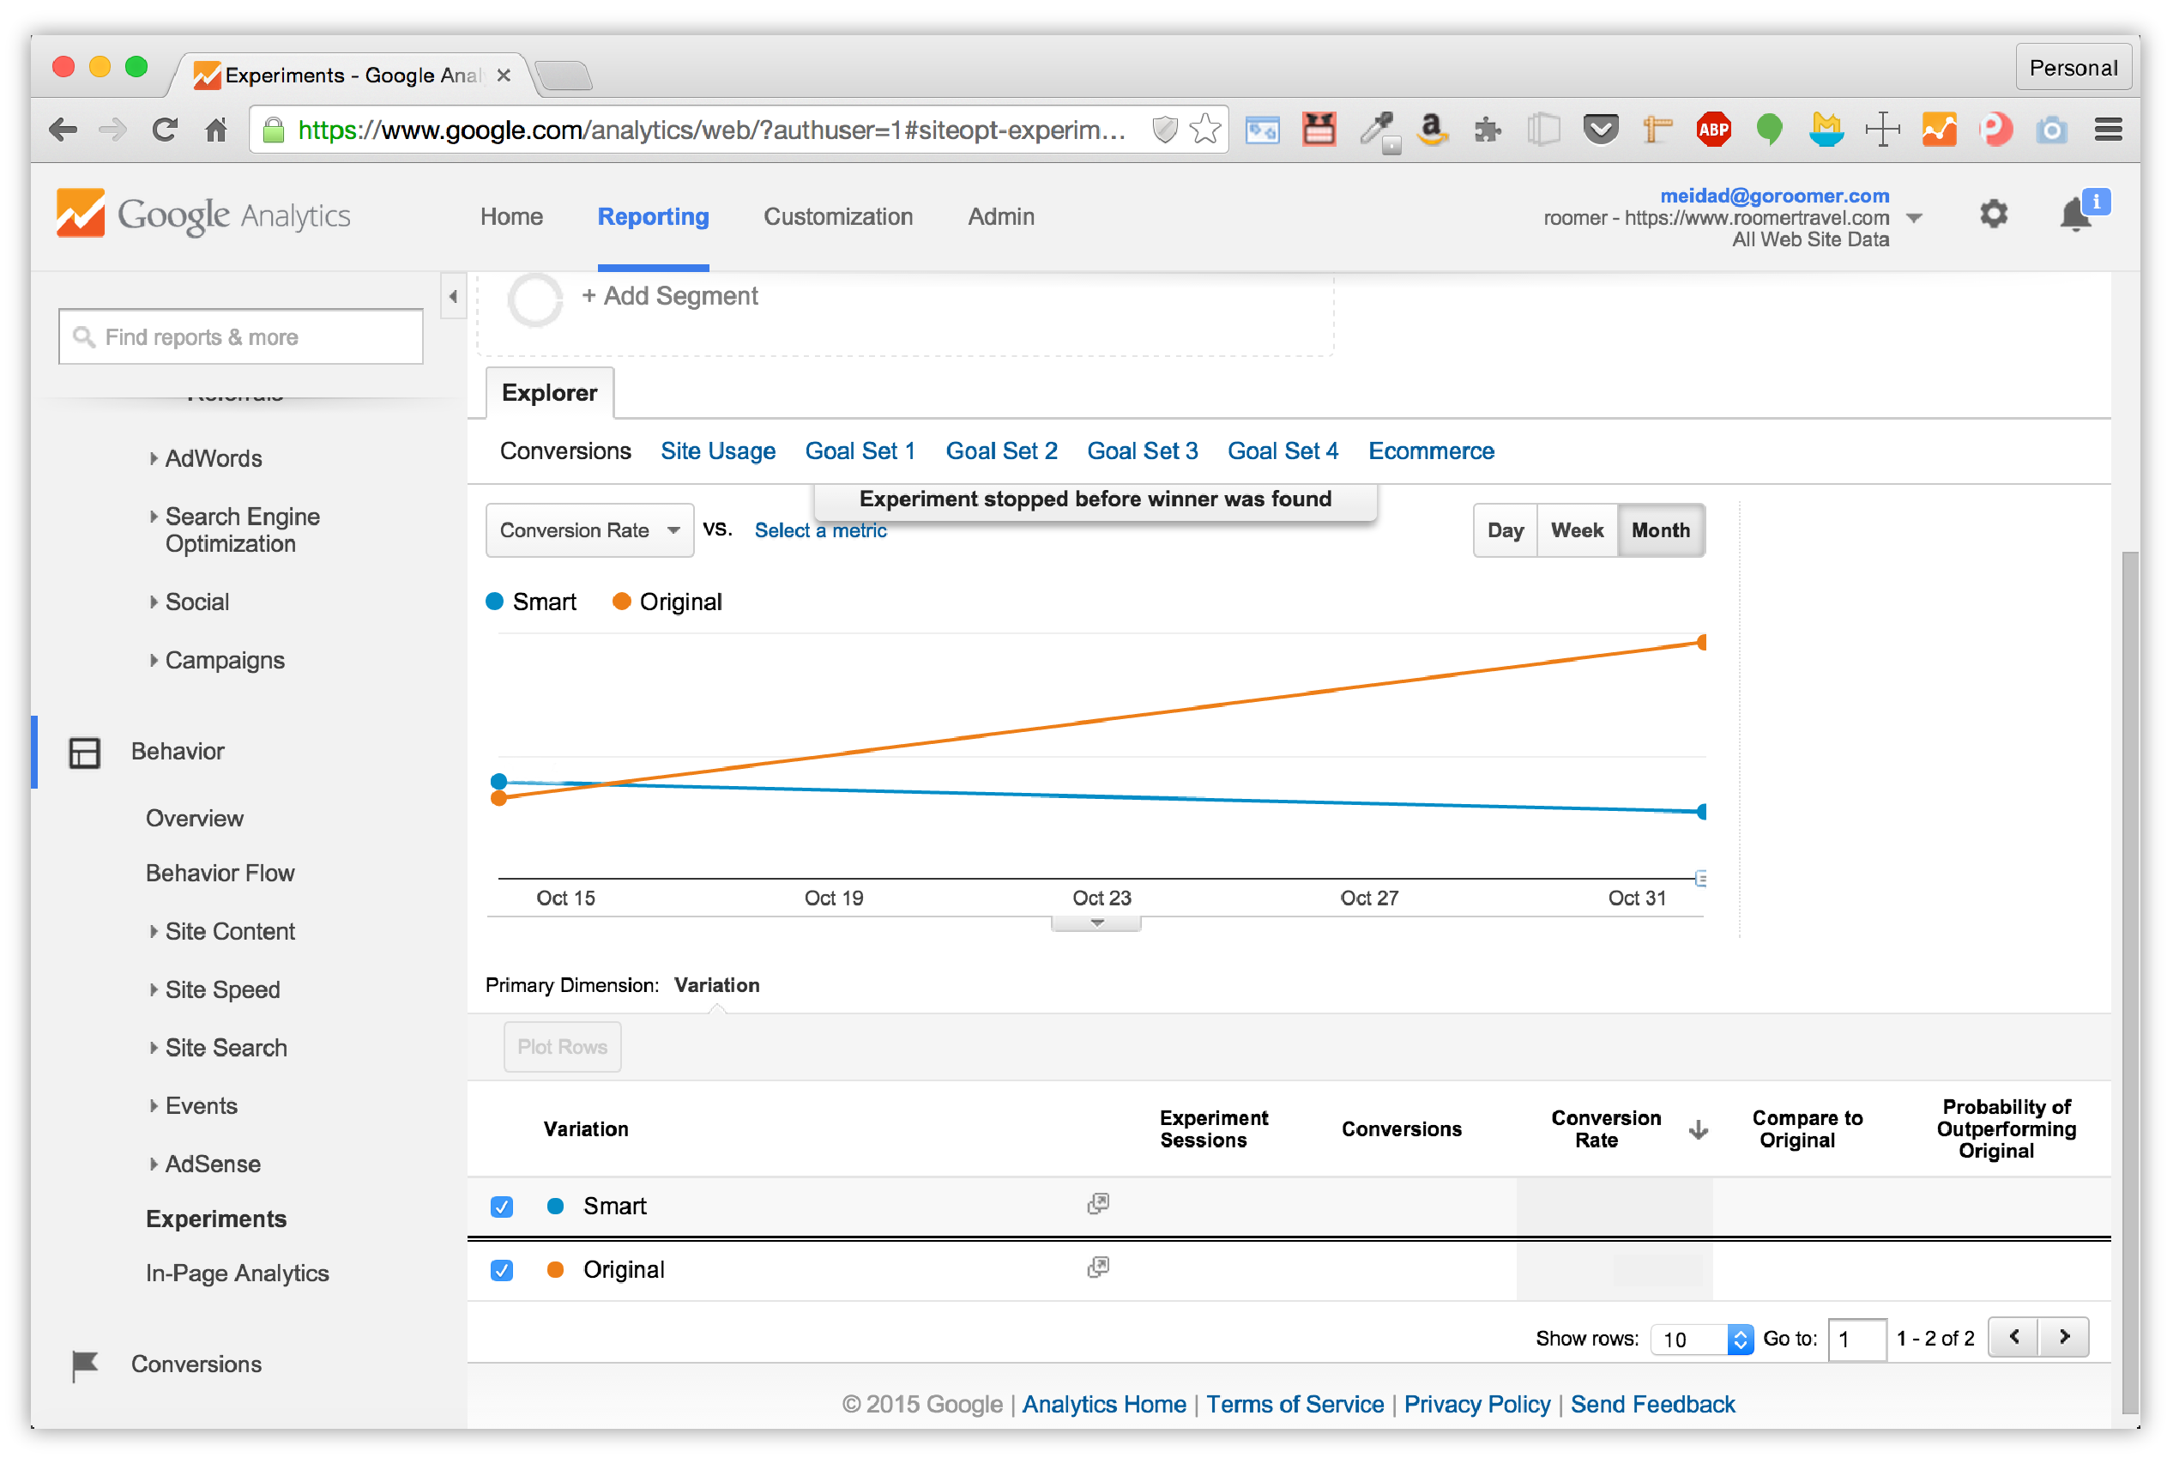Click the lock icon in the address bar
The image size is (2173, 1464).
click(274, 129)
